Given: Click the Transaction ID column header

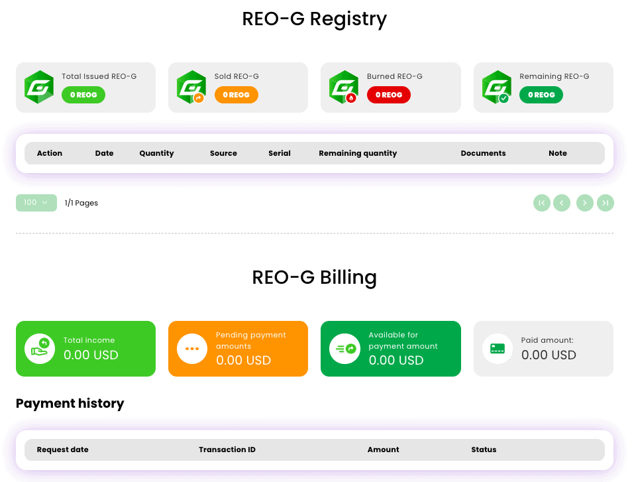Looking at the screenshot, I should coord(227,450).
